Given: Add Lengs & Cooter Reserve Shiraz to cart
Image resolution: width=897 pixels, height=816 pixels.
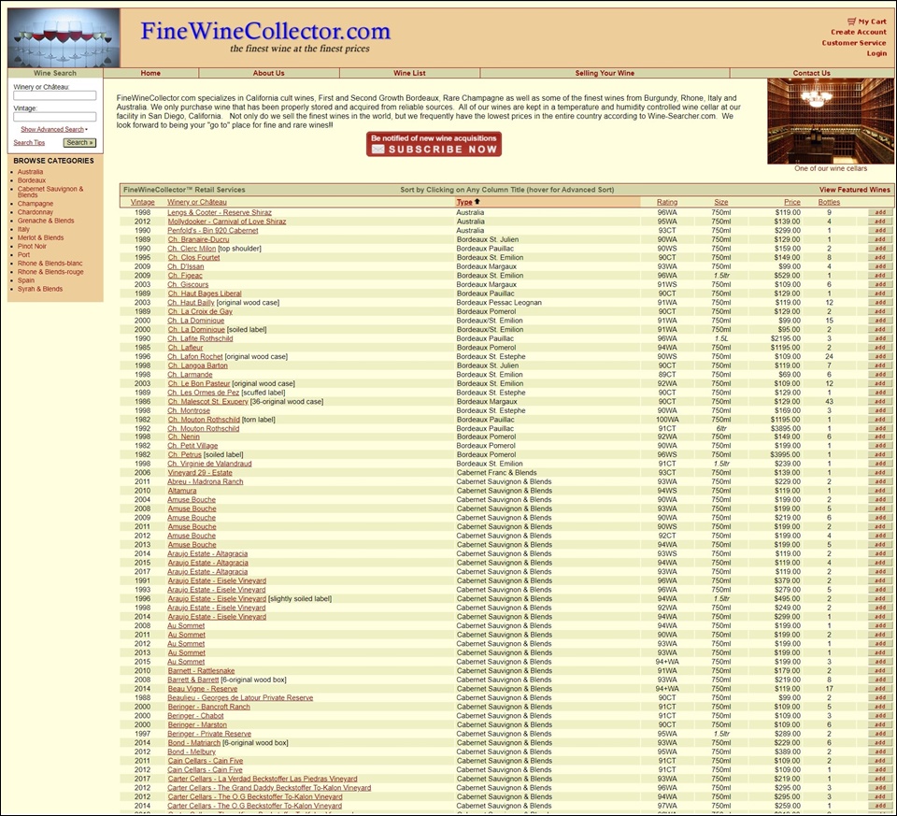Looking at the screenshot, I should pos(880,213).
